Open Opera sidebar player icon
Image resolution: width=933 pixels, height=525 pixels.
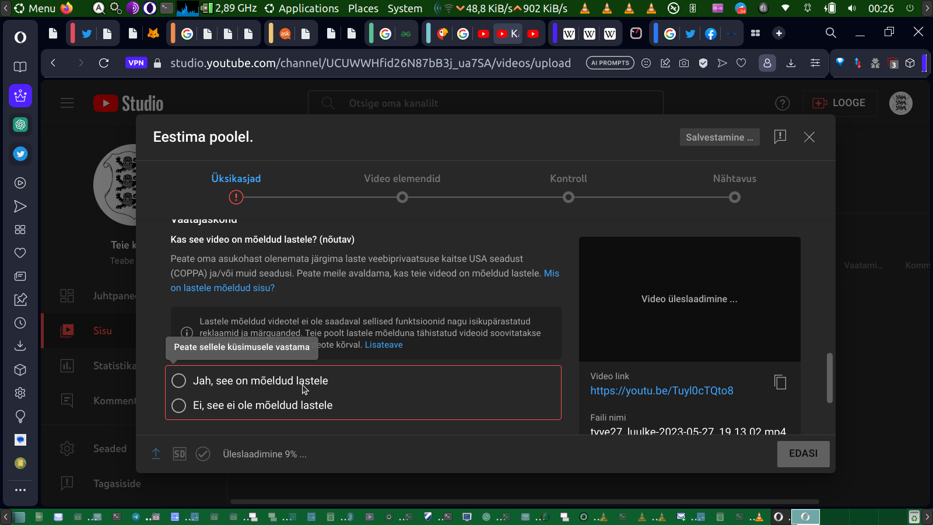(20, 183)
